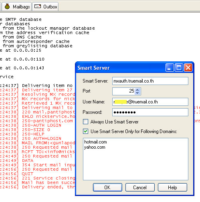This screenshot has width=200, height=202.
Task: Cancel the Smart Server dialog
Action: pyautogui.click(x=140, y=187)
